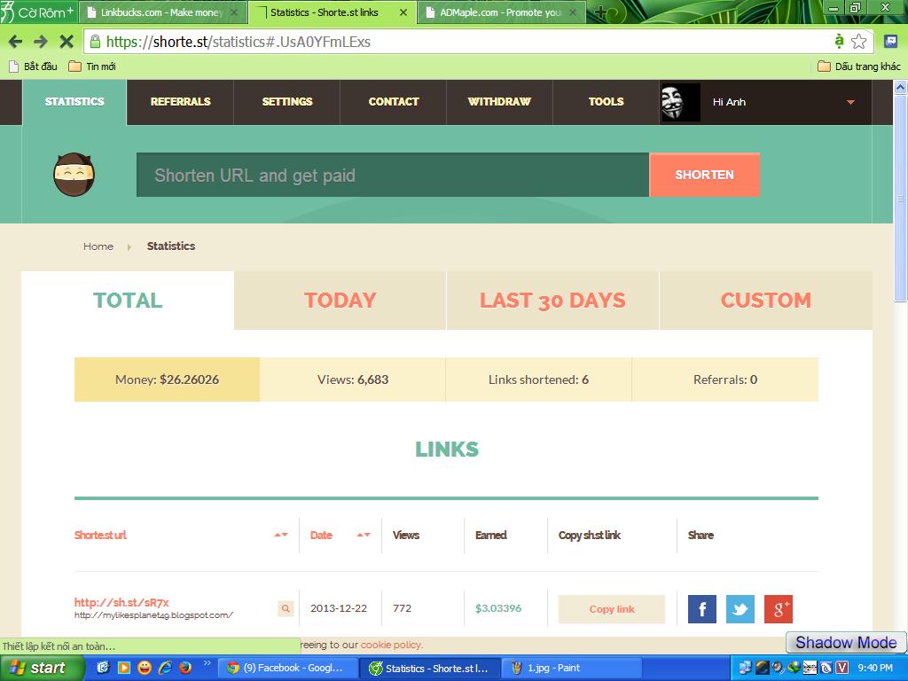Switch to the LAST 30 DAYS tab

tap(552, 301)
